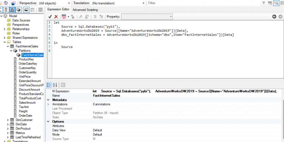Expand the DimCustomer table node
Screen dimensions: 284x142
(x=8, y=120)
